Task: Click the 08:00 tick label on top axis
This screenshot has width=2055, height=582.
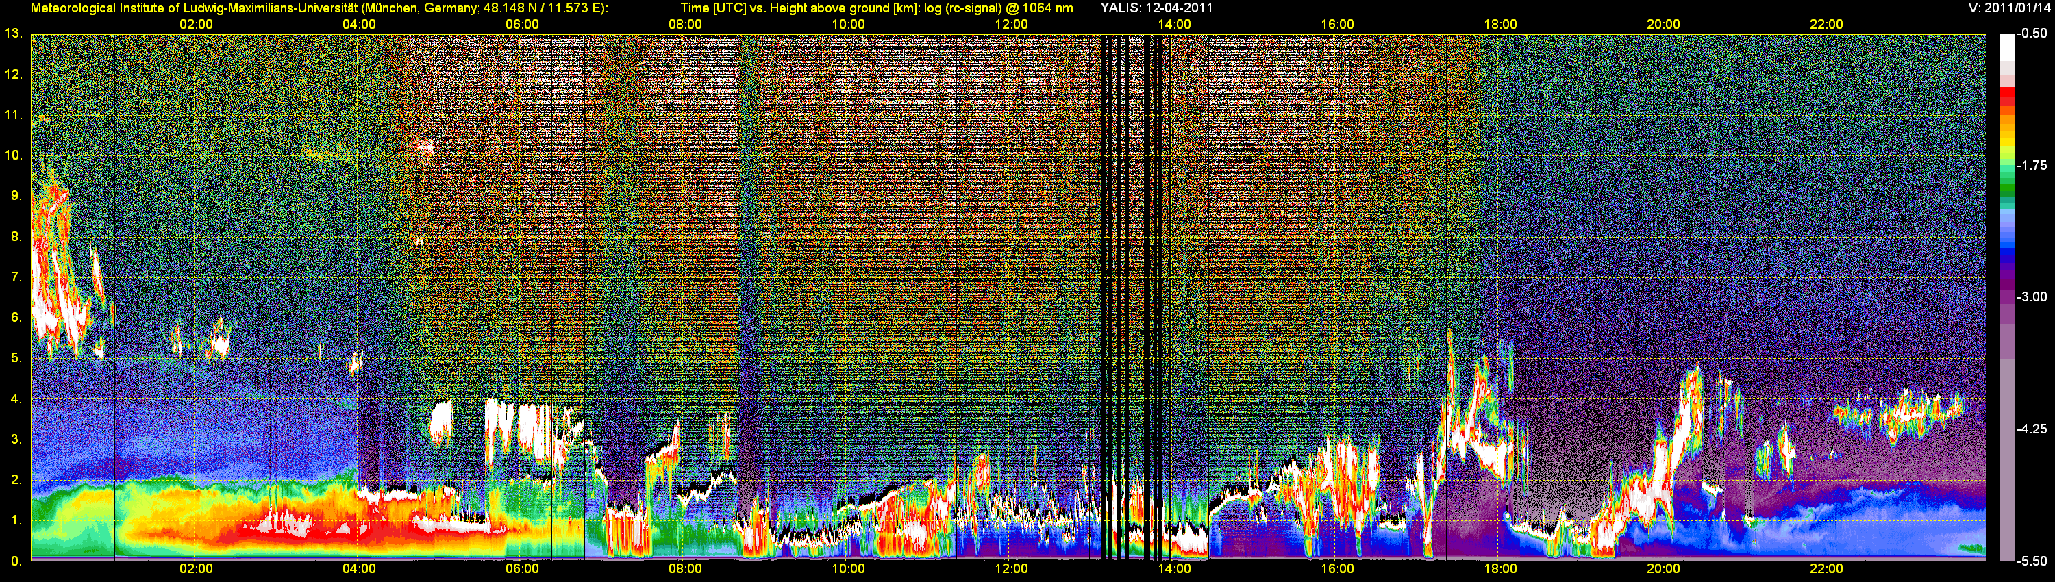Action: tap(685, 25)
